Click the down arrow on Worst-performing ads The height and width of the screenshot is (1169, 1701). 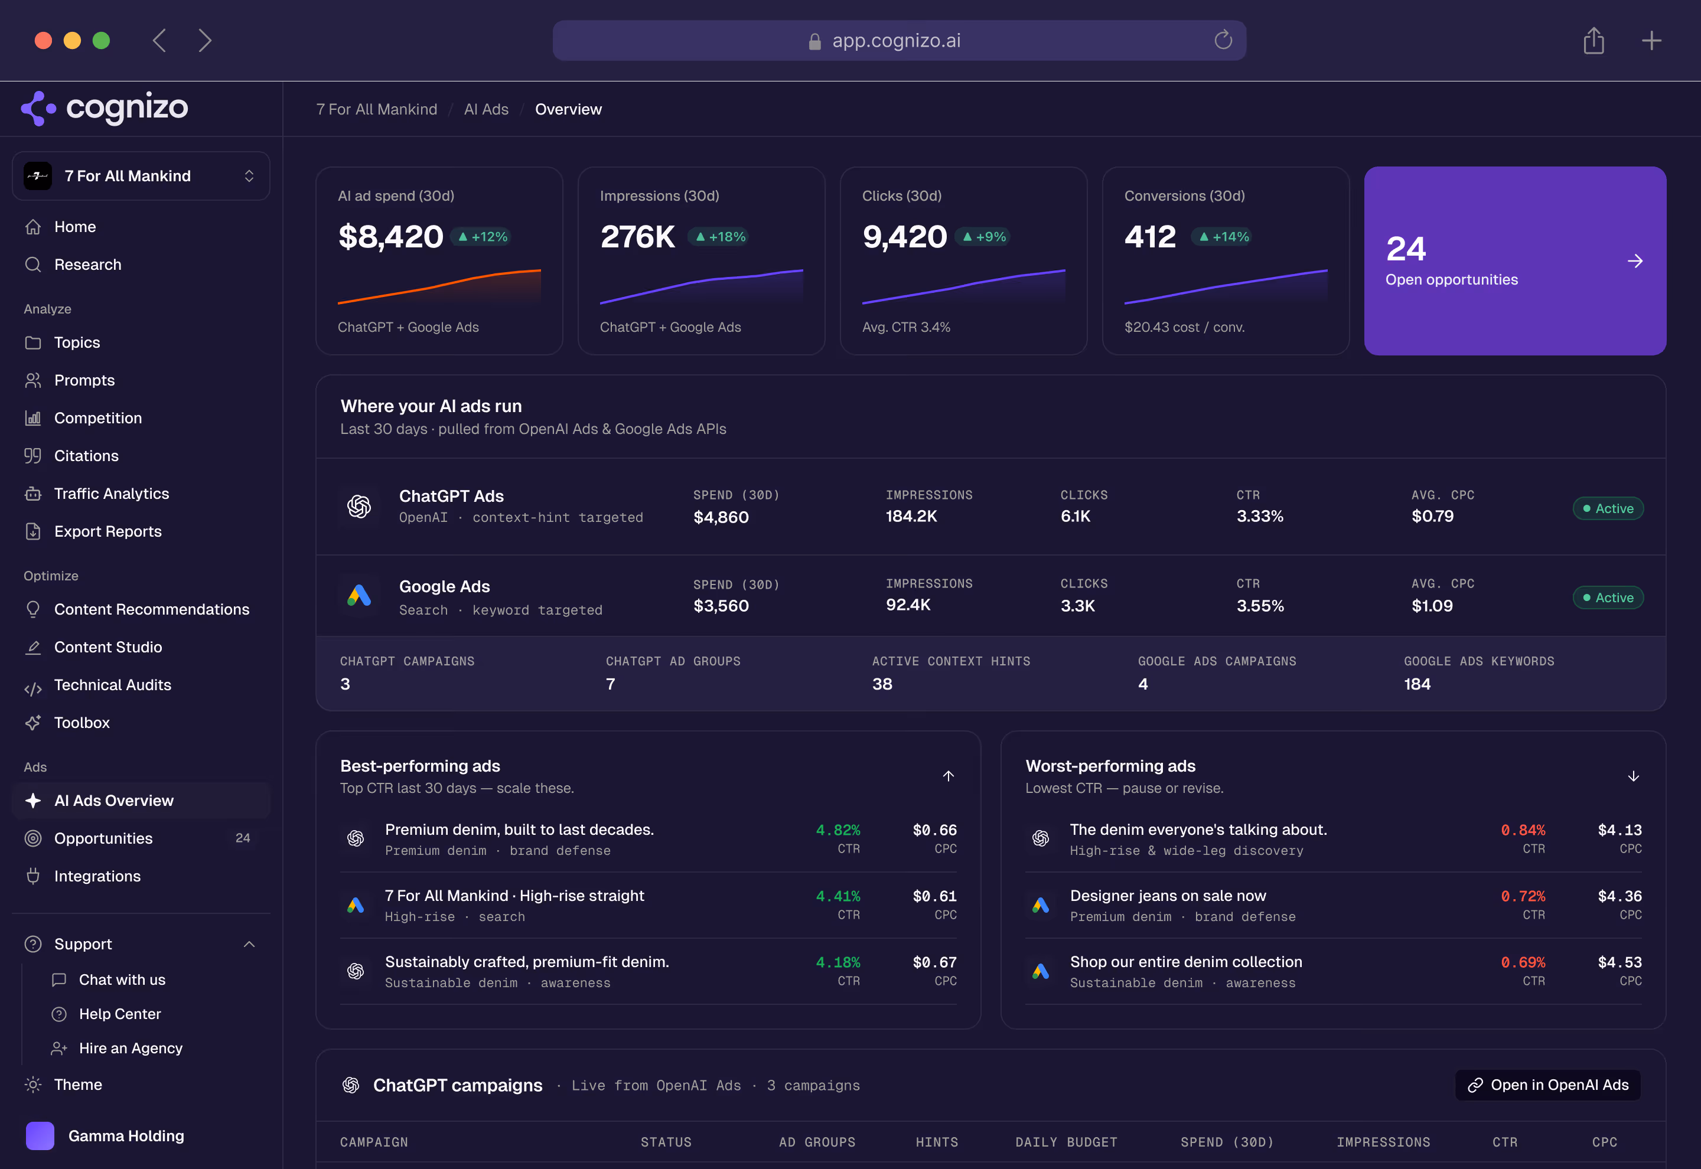[1634, 776]
